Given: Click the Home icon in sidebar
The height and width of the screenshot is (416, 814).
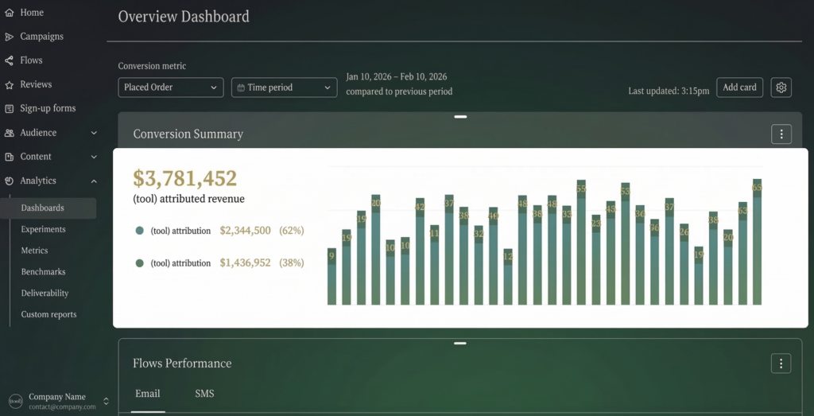Looking at the screenshot, I should point(10,13).
